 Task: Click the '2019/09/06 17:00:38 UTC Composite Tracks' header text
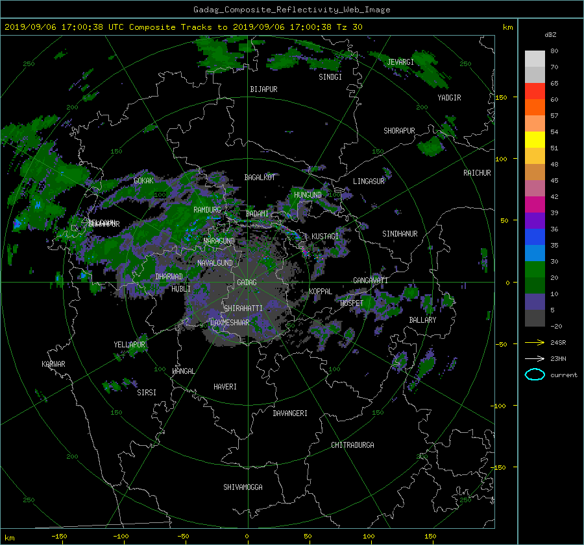point(108,27)
